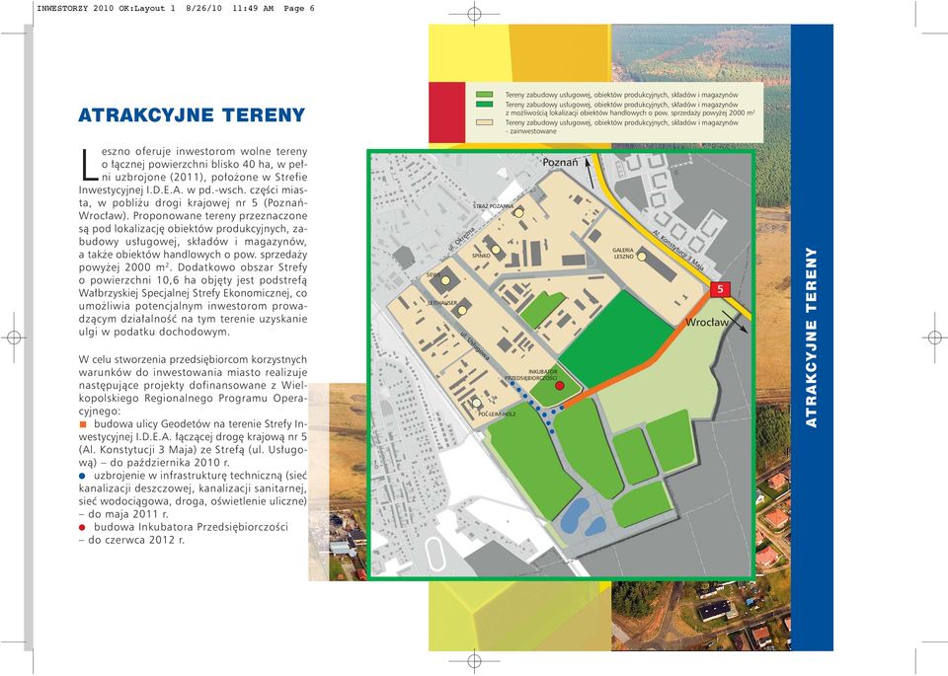Viewport: 948px width, 676px height.
Task: Select the light green legend swatch
Action: click(484, 95)
